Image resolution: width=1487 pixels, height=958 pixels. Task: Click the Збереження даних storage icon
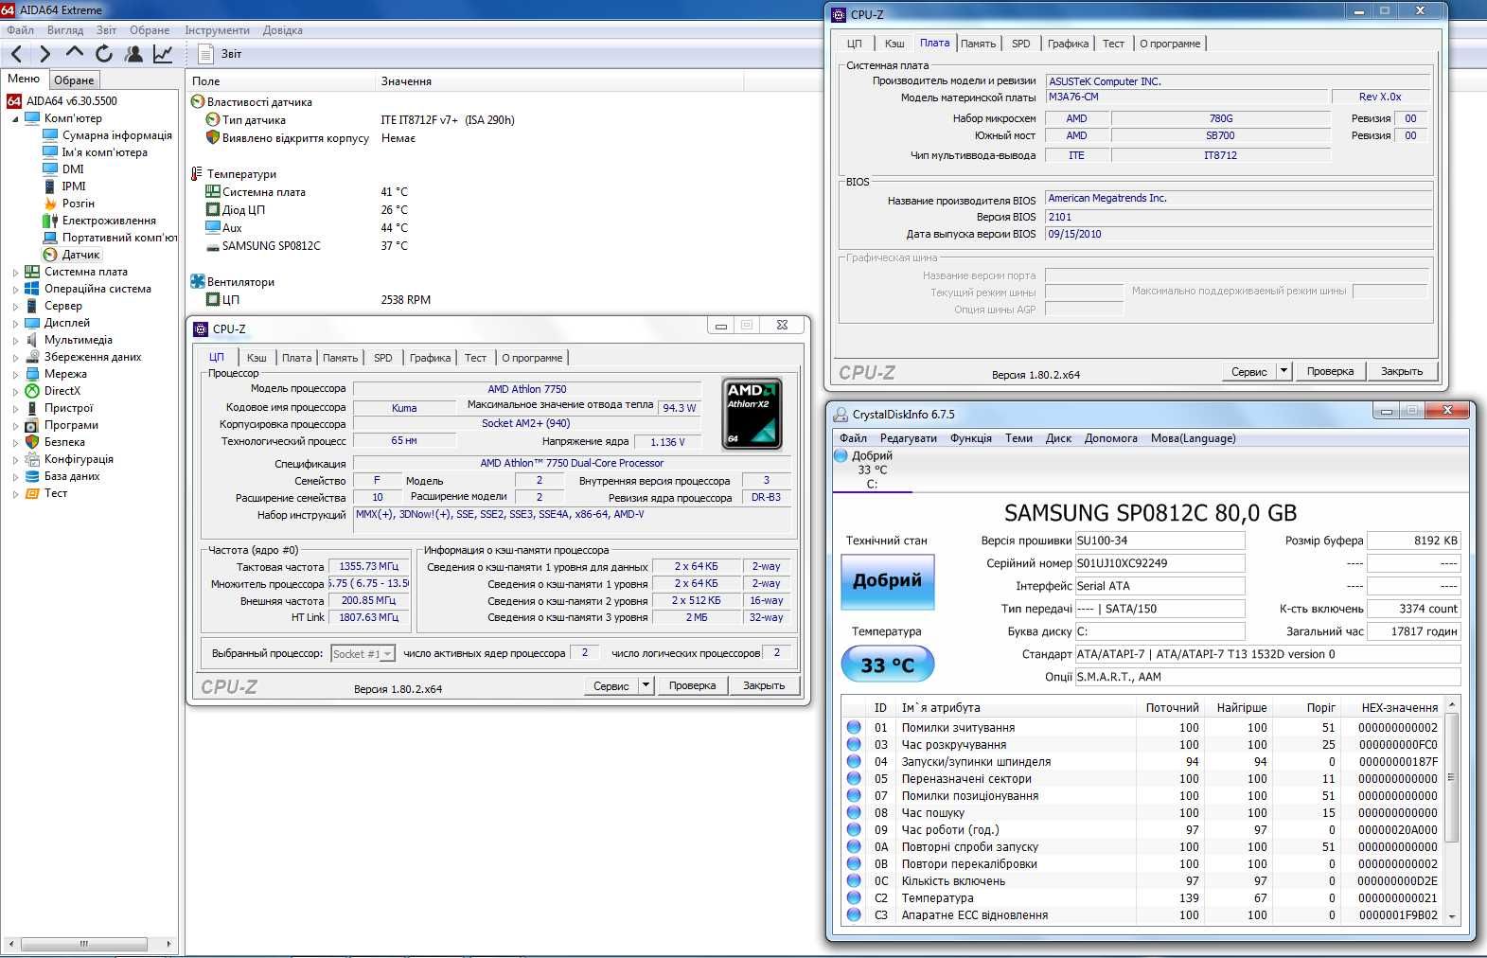coord(31,357)
